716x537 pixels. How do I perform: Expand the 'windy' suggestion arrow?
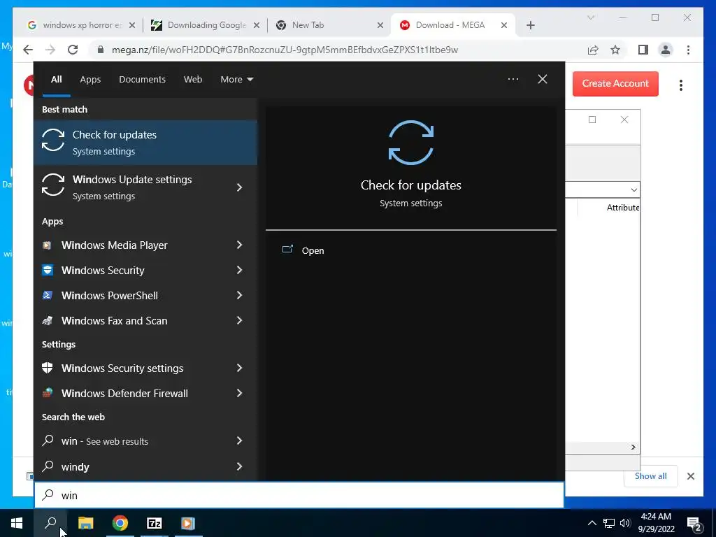240,466
